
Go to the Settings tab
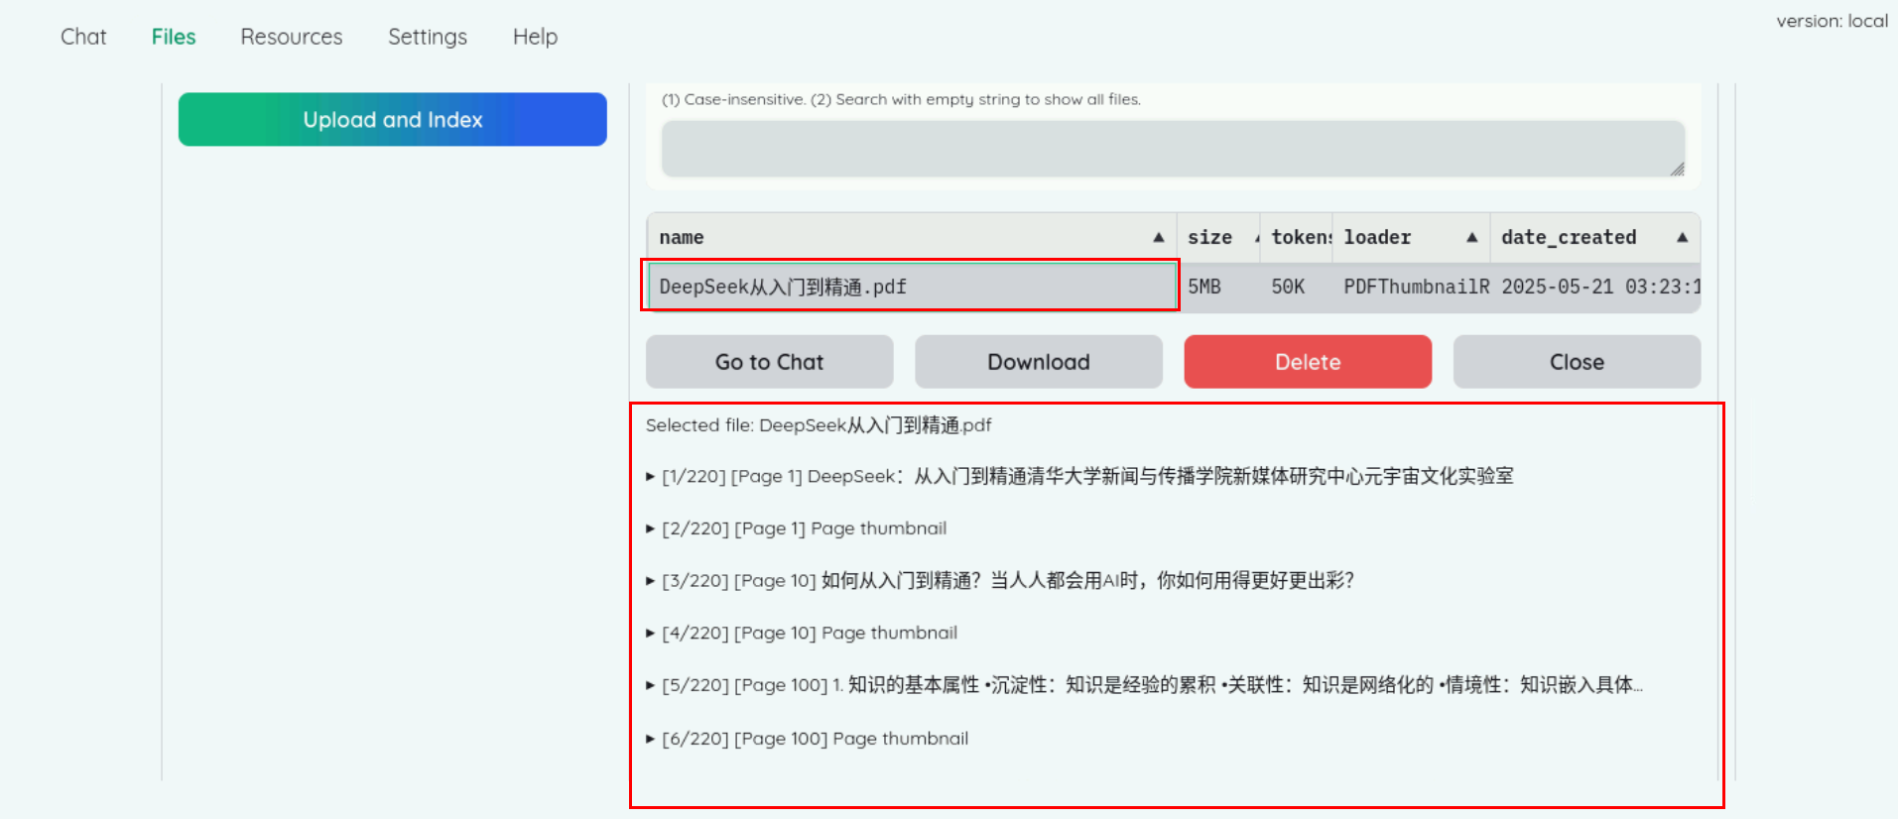point(428,37)
